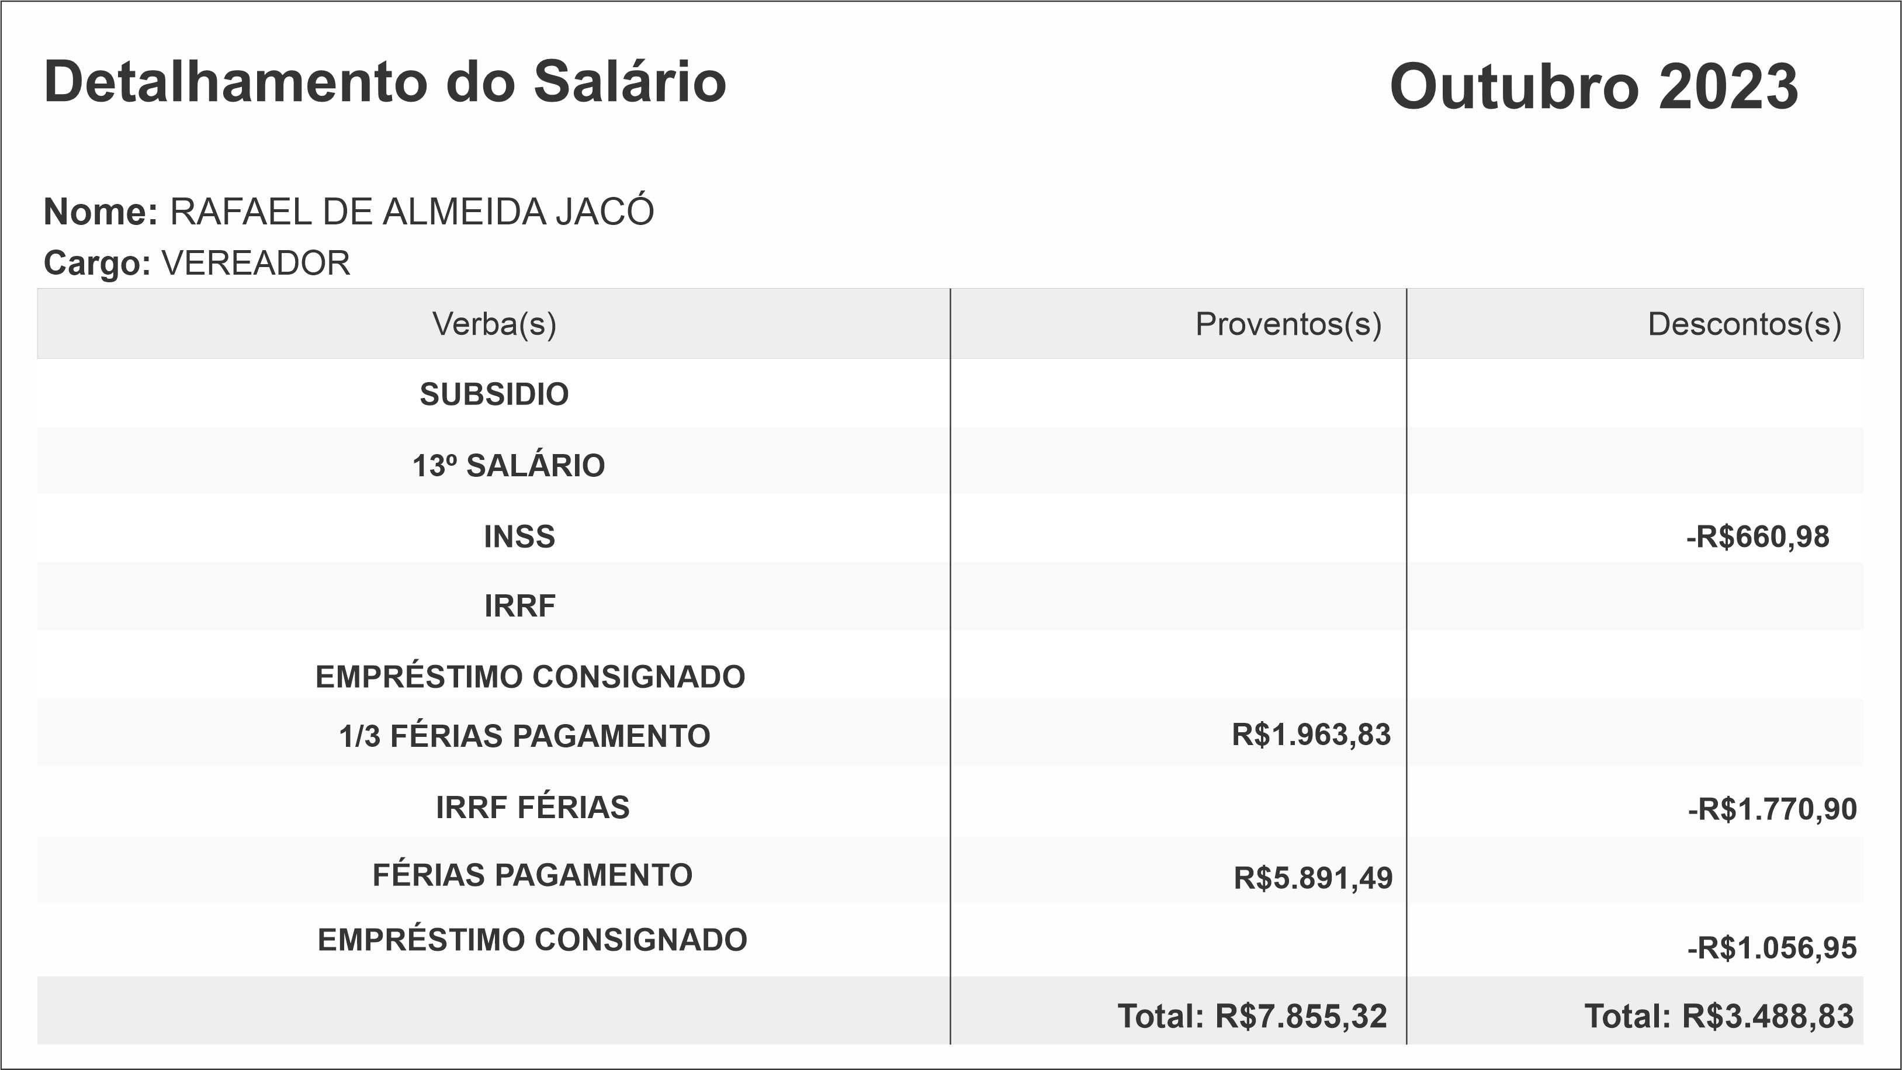Select the "Outubro 2023" period heading
The width and height of the screenshot is (1902, 1070).
pos(1593,87)
